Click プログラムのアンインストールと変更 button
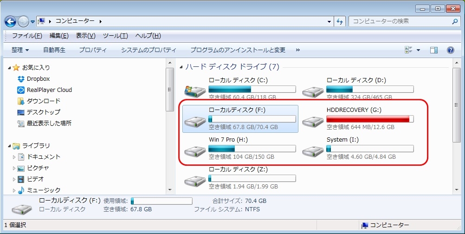Screen dimensions: 465x234 tap(238, 50)
